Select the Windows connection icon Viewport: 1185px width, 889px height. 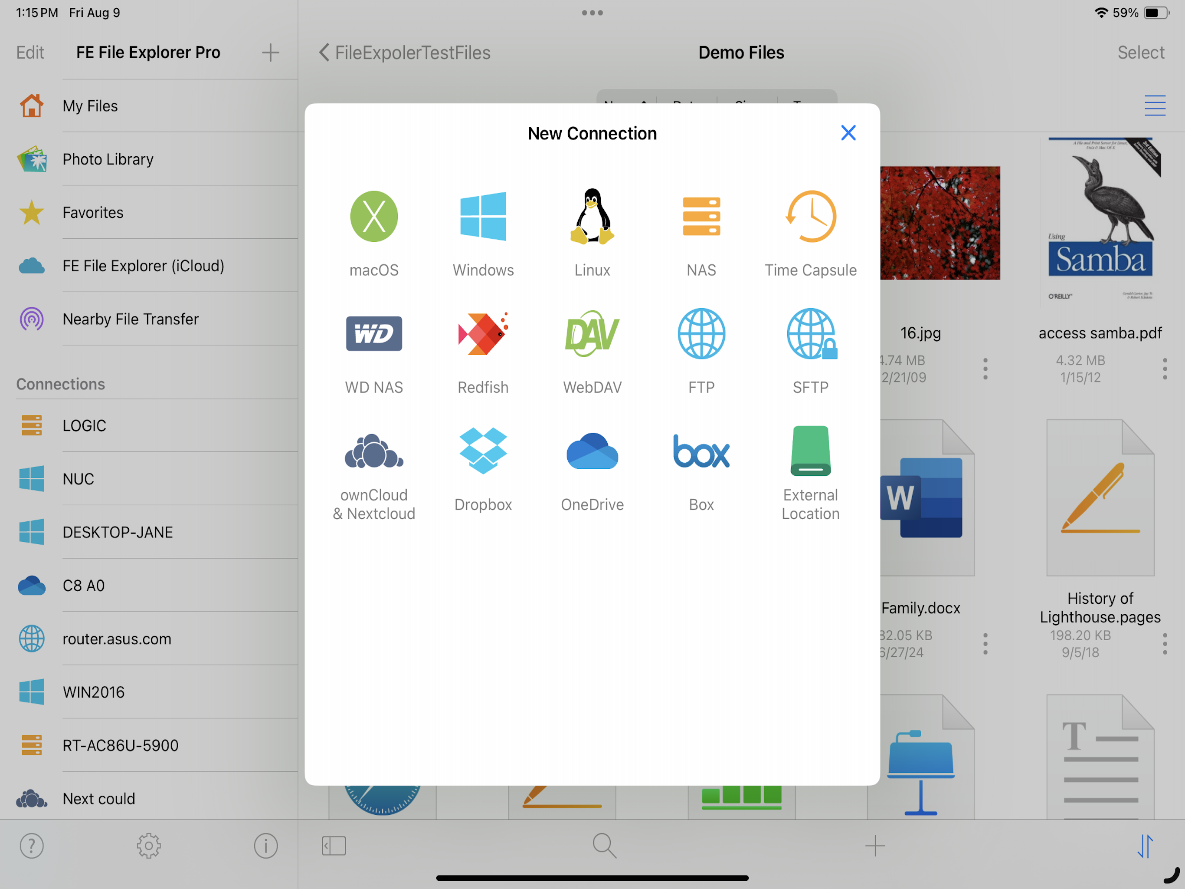tap(483, 217)
